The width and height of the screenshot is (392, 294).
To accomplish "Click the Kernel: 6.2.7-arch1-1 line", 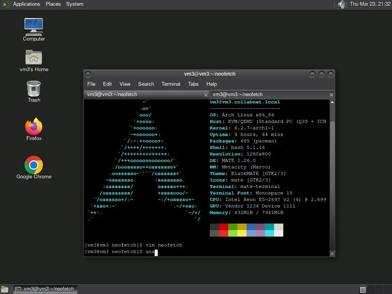I will point(242,128).
